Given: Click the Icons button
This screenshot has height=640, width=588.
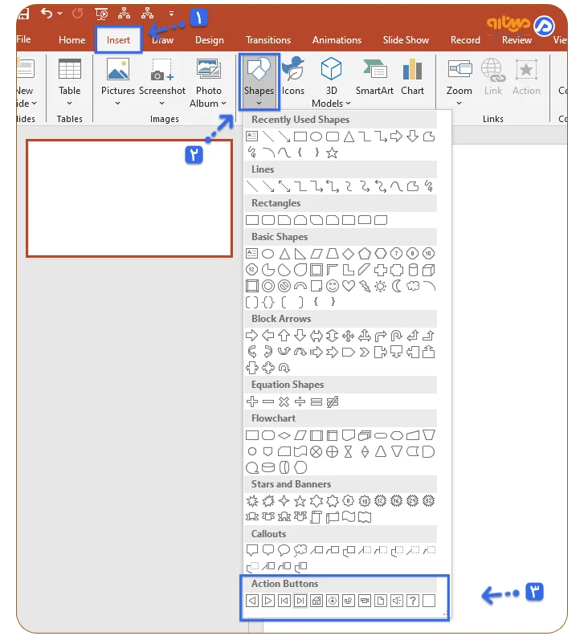Looking at the screenshot, I should point(293,78).
